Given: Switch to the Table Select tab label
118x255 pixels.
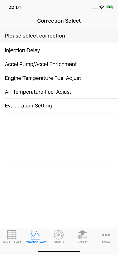Looking at the screenshot, I should (x=12, y=242).
